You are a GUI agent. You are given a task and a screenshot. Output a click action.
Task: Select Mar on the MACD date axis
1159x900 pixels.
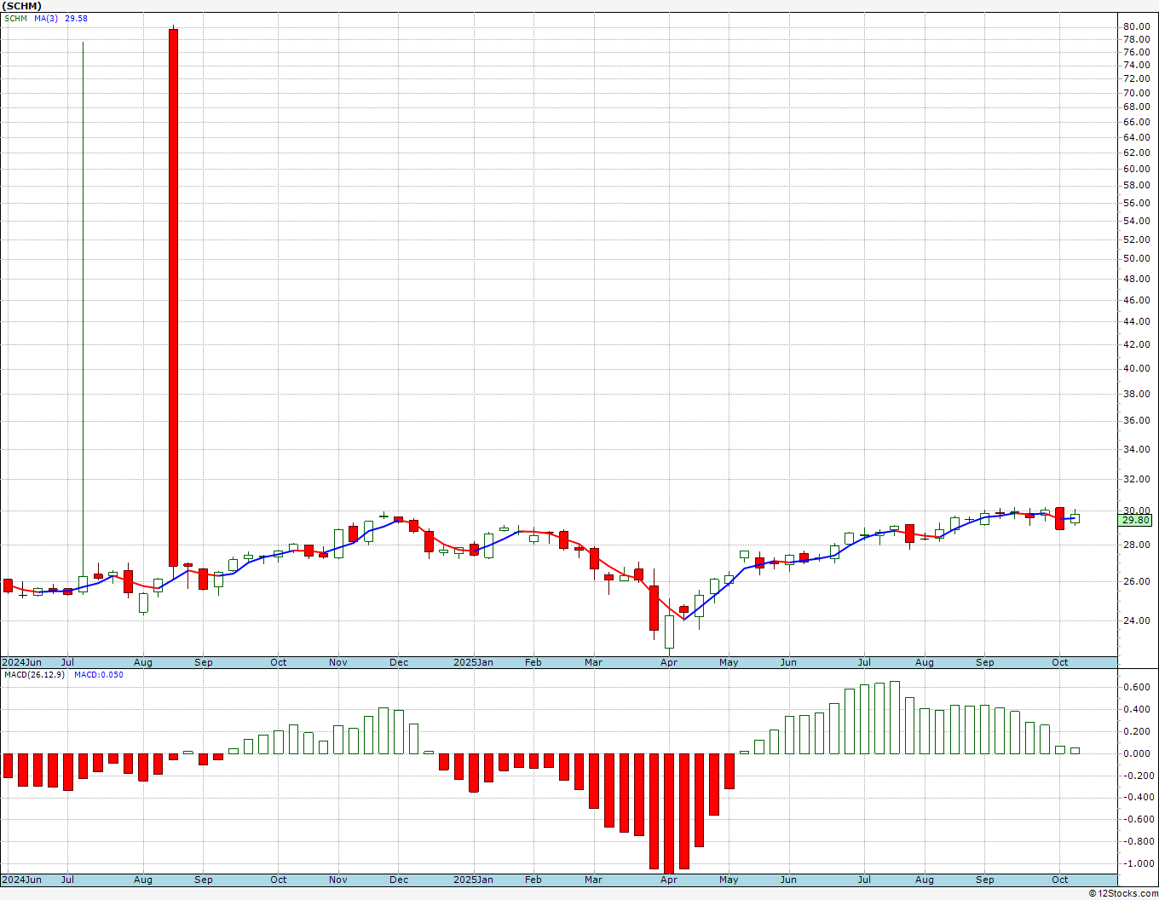click(593, 880)
